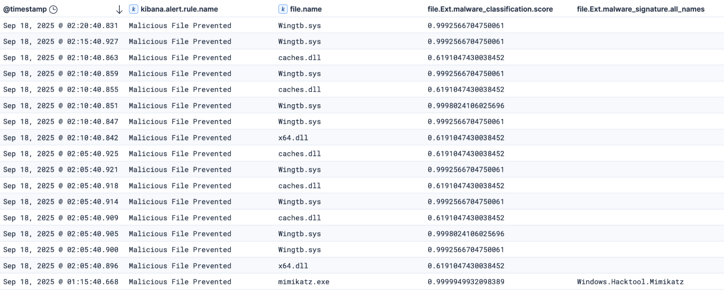This screenshot has width=724, height=290.
Task: Click Wingtb.sys in the 02:15:40.927 row
Action: 299,42
